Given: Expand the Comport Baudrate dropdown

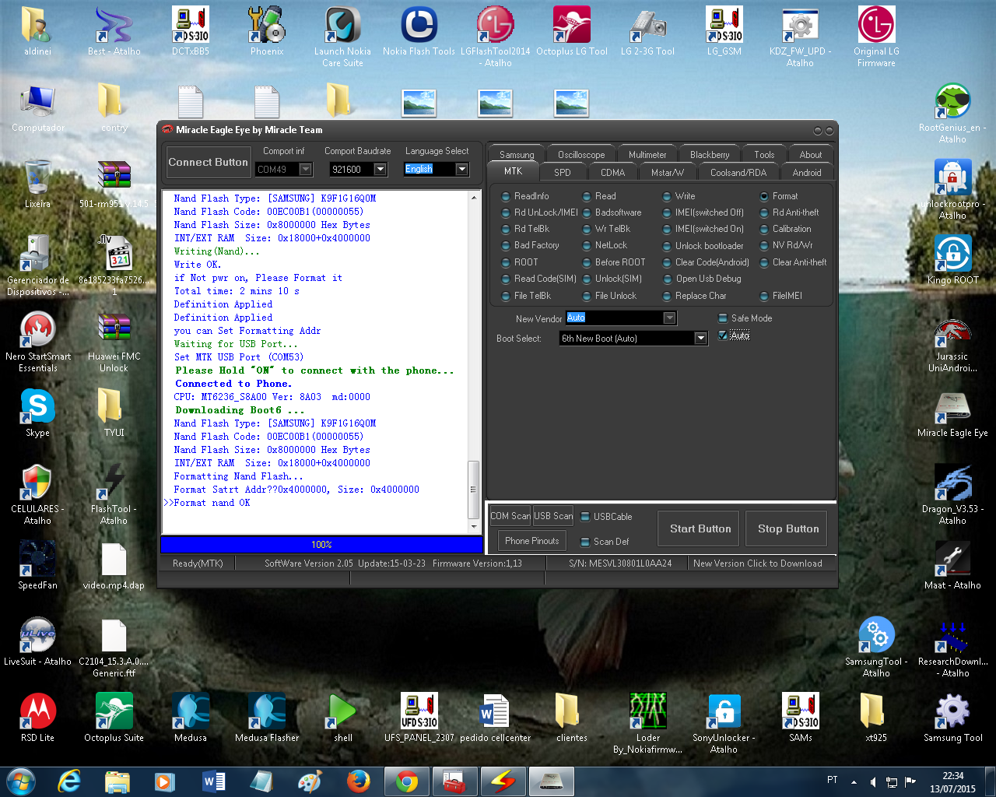Looking at the screenshot, I should 381,170.
